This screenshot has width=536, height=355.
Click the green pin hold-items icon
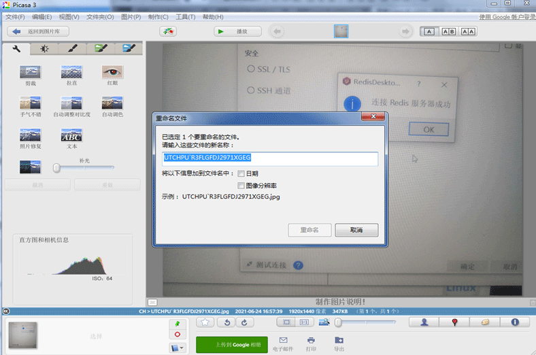(x=178, y=324)
